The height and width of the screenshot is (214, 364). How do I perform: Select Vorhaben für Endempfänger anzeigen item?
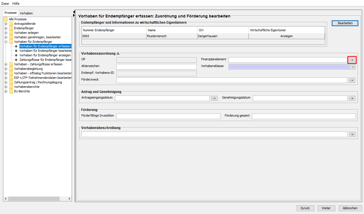tap(45, 55)
